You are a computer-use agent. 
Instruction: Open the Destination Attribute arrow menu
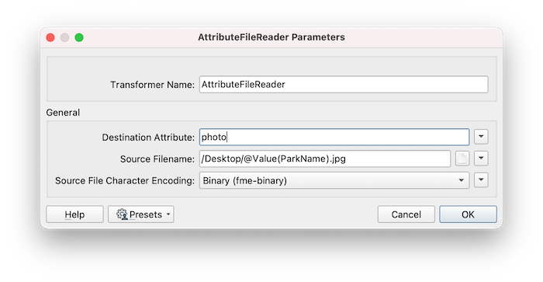pos(481,137)
